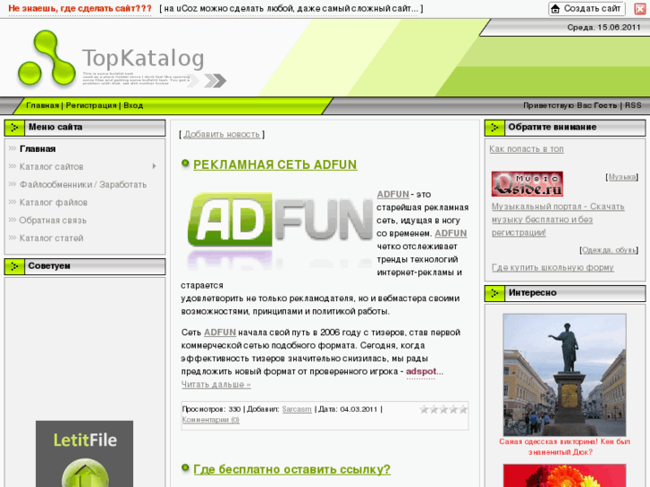Click the green arrow icon beside Меню сайта
Screen dimensions: 650x487
point(14,128)
